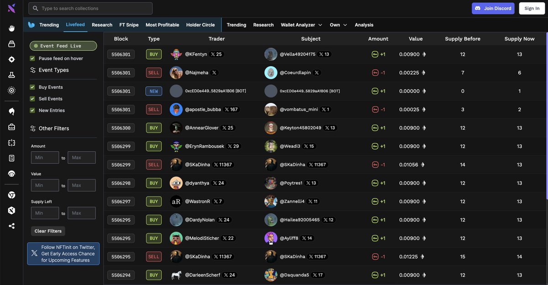Screen dimensions: 548x285
Task: Click the X follower badge next to @Najmeha
Action: pyautogui.click(x=214, y=73)
